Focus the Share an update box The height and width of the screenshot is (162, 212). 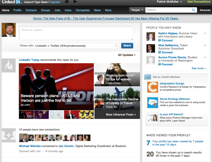[x=76, y=33]
